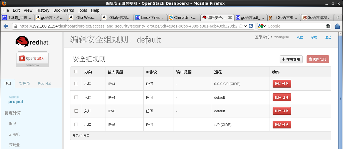The width and height of the screenshot is (343, 149).
Task: Delete the 出口 IPv6 ::/0 rule
Action: 282,125
